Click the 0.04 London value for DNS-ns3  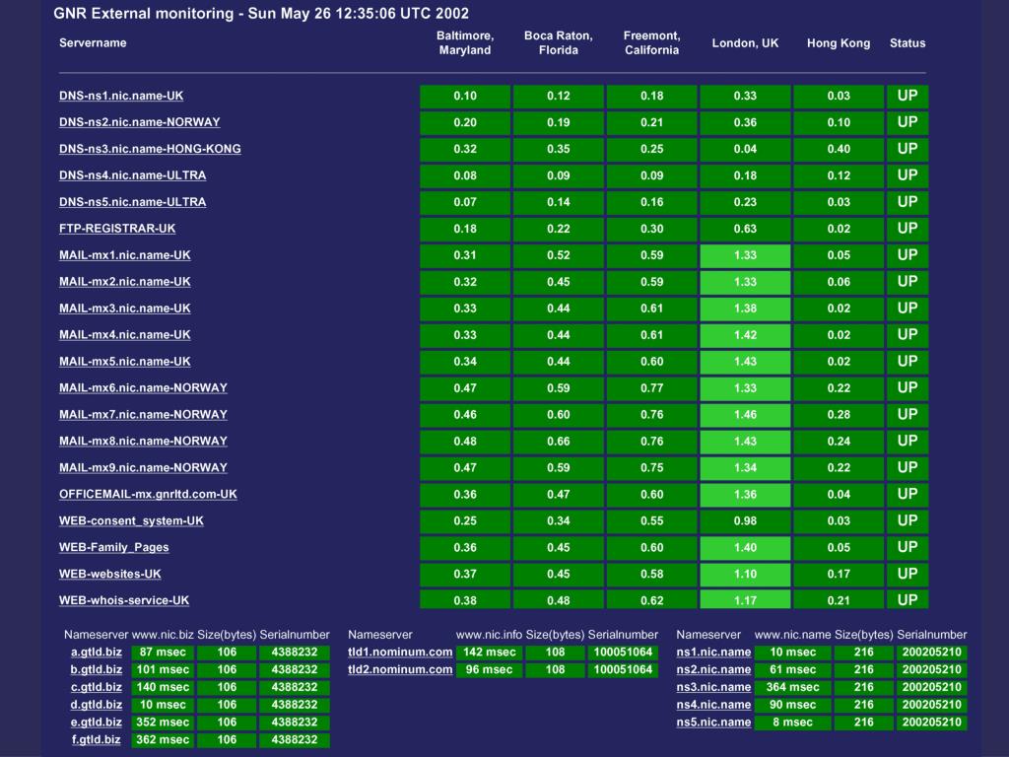coord(745,149)
